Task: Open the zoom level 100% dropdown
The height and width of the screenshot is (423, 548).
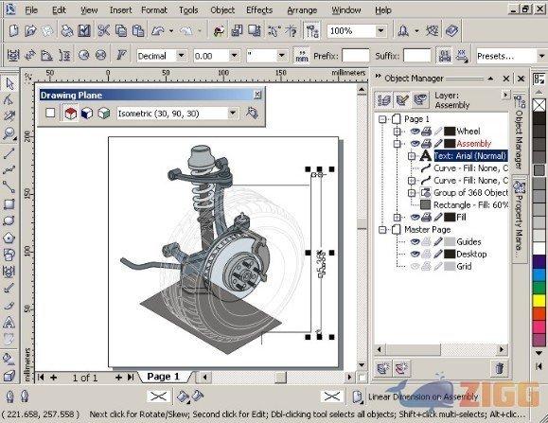Action: coord(380,30)
